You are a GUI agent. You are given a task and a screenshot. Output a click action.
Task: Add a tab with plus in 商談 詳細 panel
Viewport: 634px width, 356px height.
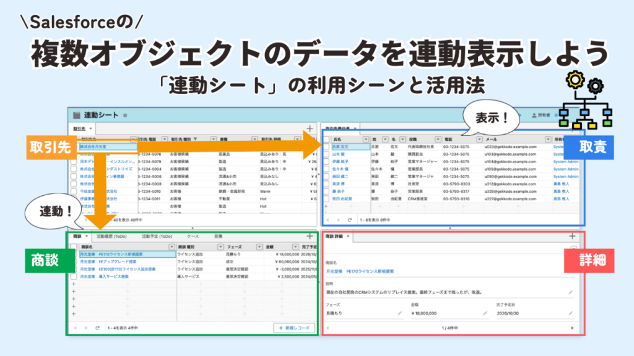[572, 236]
